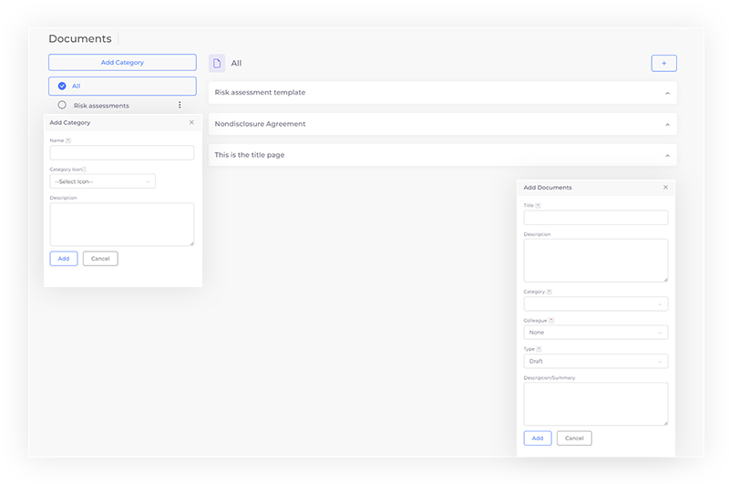The width and height of the screenshot is (729, 484).
Task: Expand the Risk assessment template row
Action: coord(667,93)
